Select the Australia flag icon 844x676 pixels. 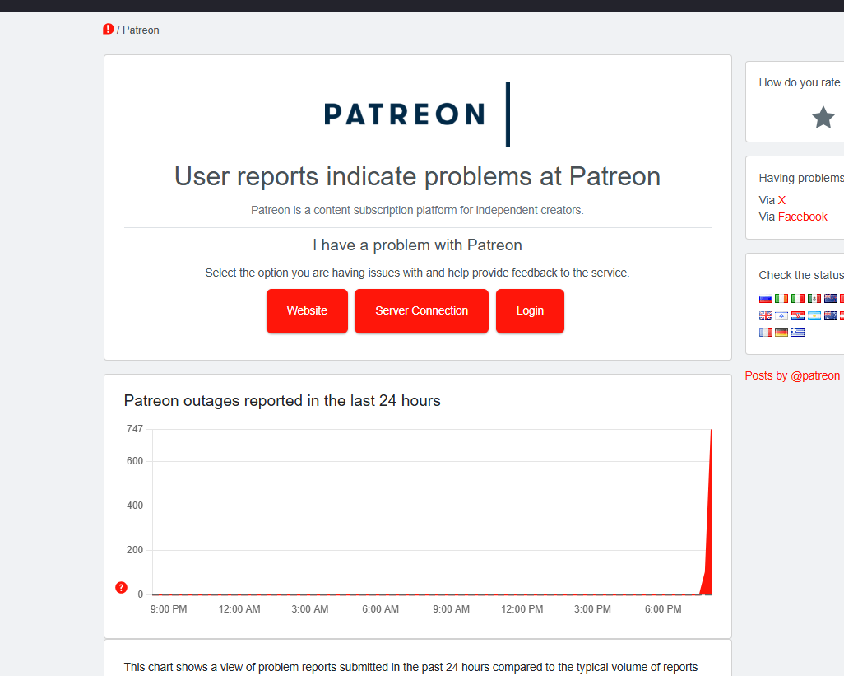click(x=831, y=315)
